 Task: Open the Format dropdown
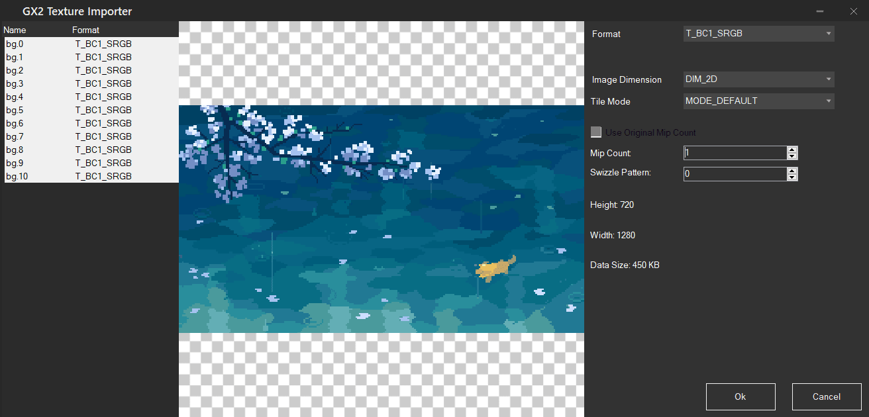pyautogui.click(x=758, y=34)
